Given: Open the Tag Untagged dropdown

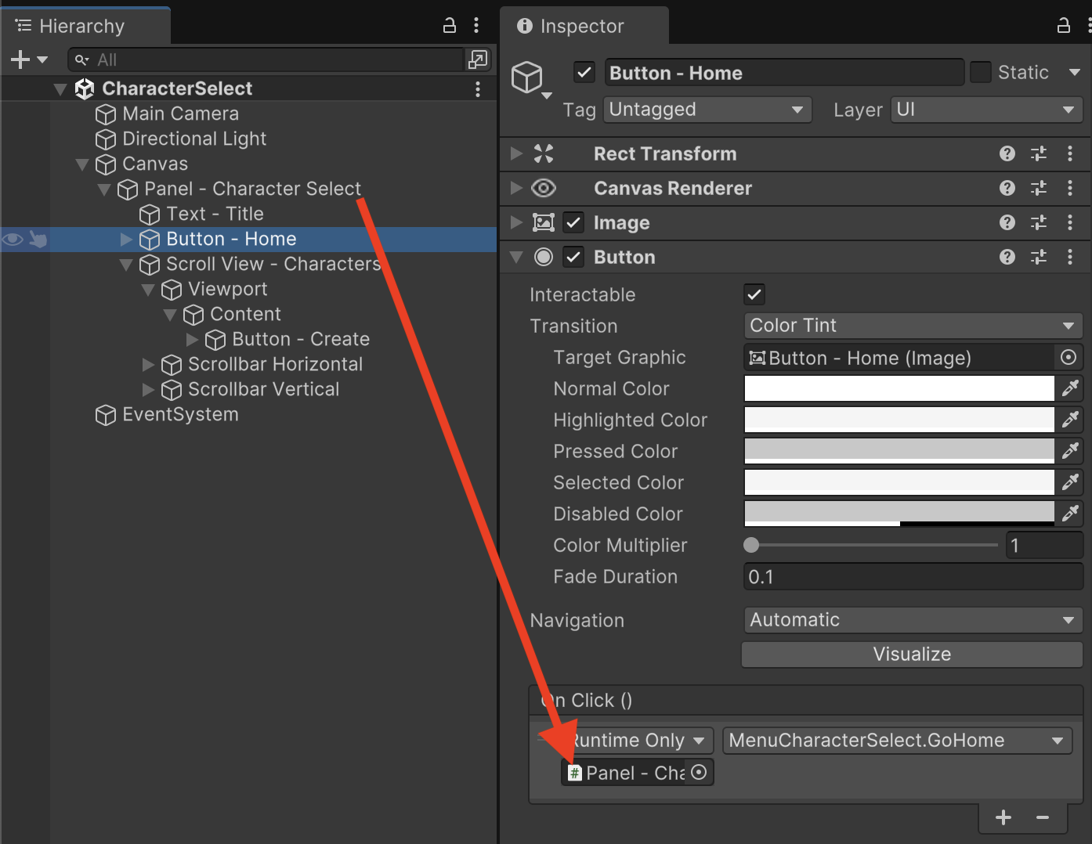Looking at the screenshot, I should click(x=707, y=110).
